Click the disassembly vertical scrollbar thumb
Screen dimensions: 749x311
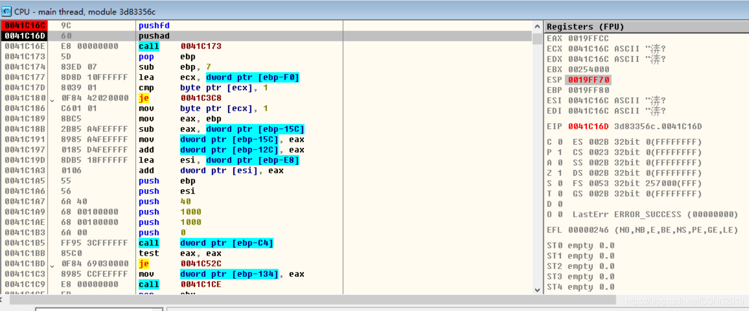coord(538,38)
